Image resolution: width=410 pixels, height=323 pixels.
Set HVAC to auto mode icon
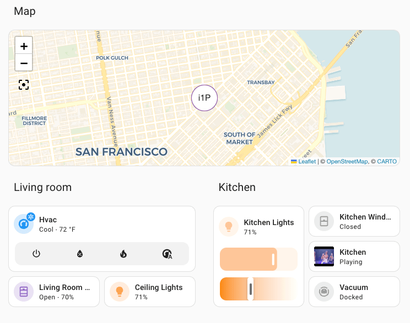(167, 254)
